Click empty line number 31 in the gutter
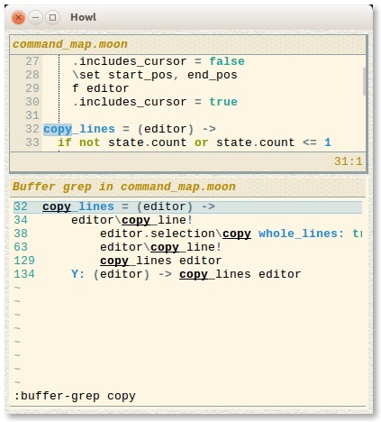The image size is (381, 422). pyautogui.click(x=32, y=115)
